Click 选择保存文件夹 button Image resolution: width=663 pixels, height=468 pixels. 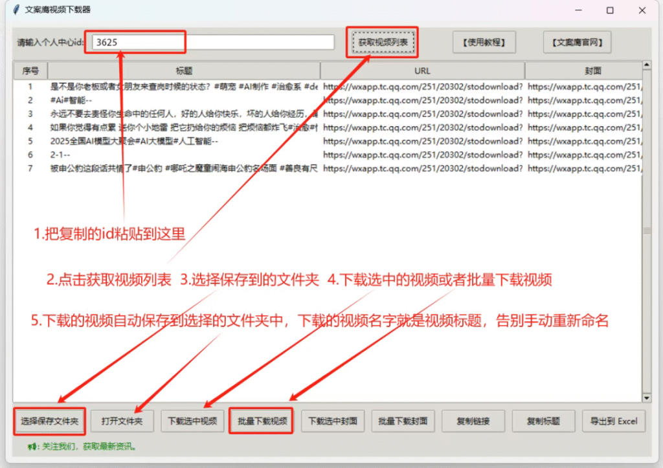pyautogui.click(x=49, y=421)
